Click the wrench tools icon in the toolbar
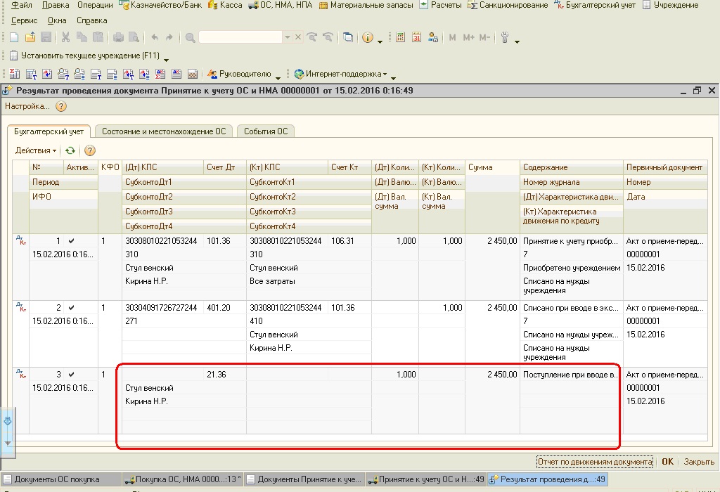720x492 pixels. coord(506,37)
